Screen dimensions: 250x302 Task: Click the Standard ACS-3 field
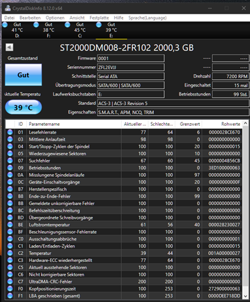coord(173,104)
